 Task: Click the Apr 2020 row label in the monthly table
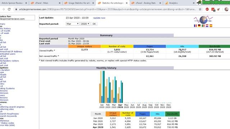(98, 127)
